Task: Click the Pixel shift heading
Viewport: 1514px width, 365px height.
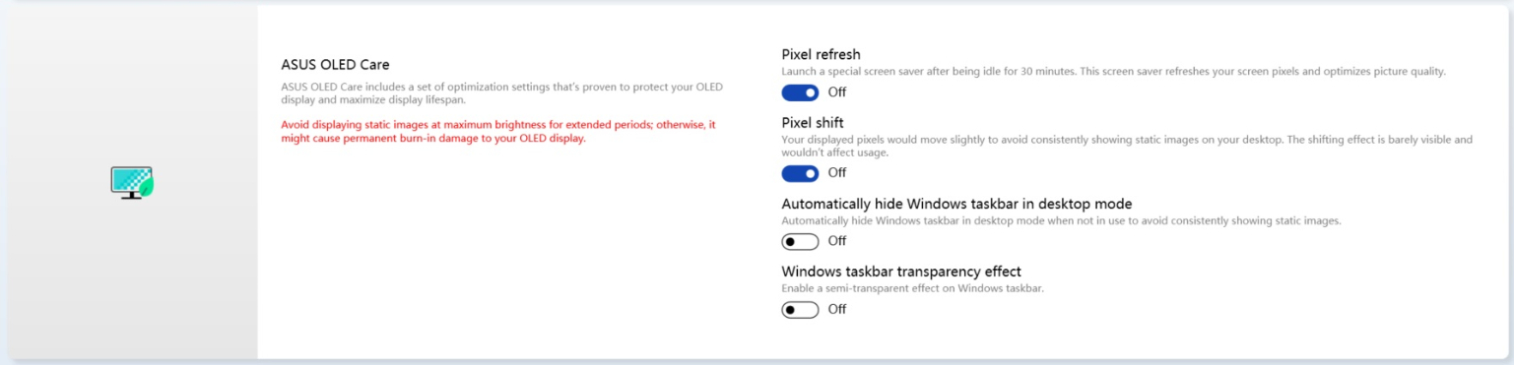Action: coord(813,123)
